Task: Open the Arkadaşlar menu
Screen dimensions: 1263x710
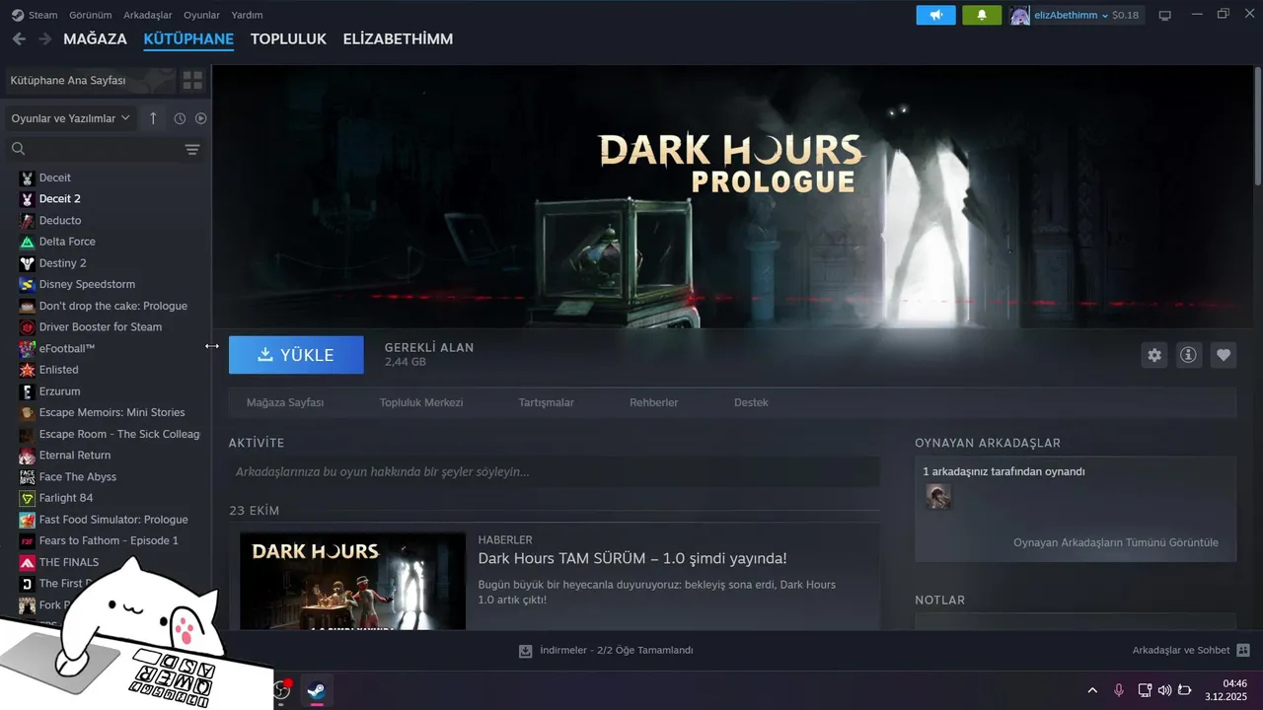Action: pos(148,15)
